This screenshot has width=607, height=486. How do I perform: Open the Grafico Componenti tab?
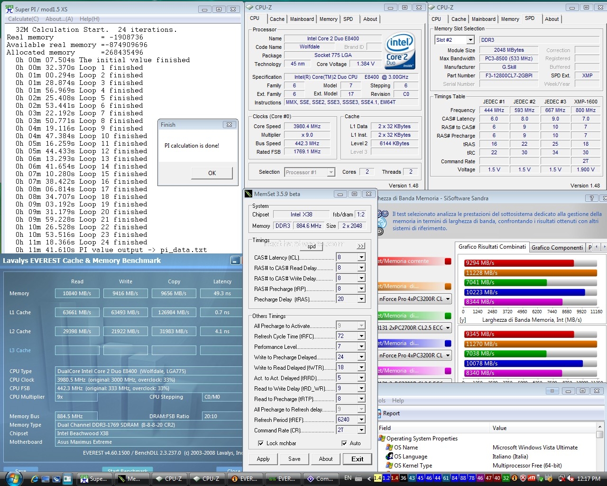coord(557,247)
